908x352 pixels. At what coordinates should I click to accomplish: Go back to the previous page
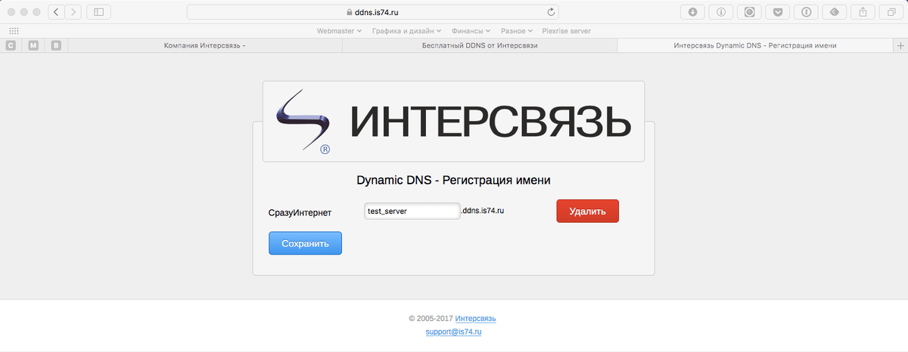coord(57,12)
